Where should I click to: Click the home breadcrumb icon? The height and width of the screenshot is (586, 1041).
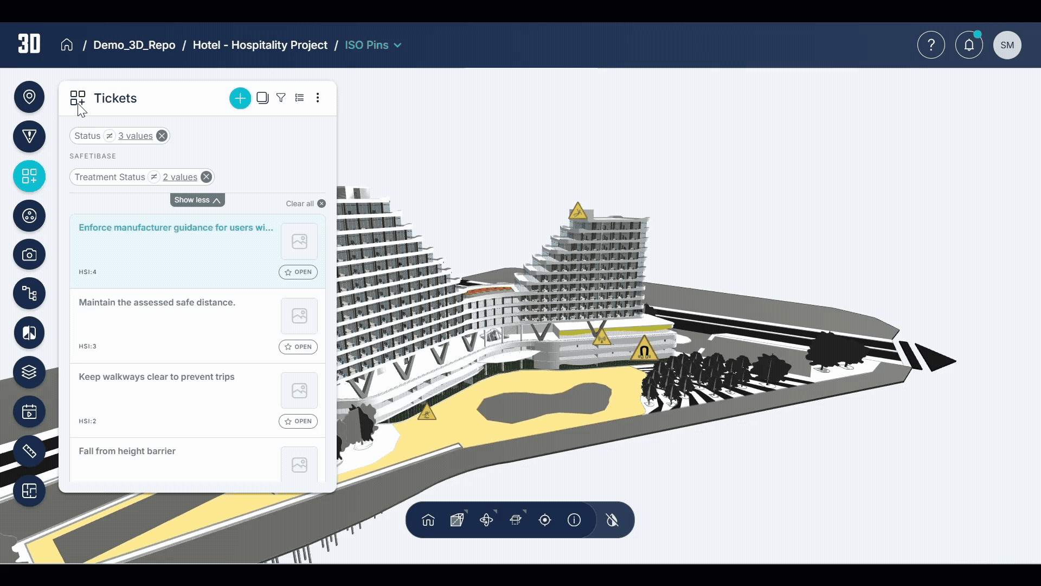pyautogui.click(x=67, y=44)
